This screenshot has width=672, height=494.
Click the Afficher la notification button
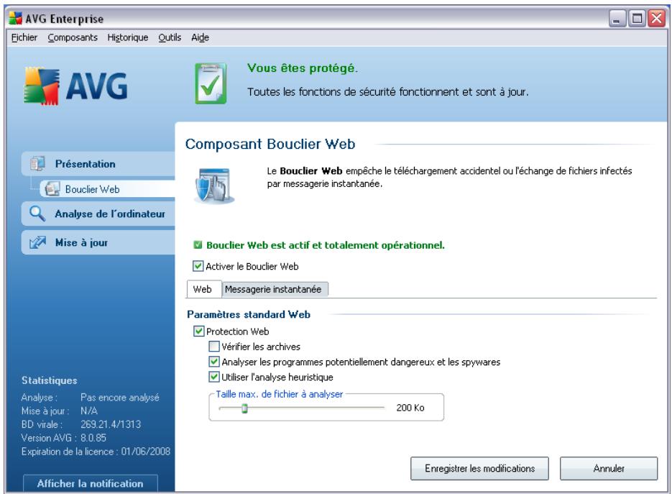(90, 483)
